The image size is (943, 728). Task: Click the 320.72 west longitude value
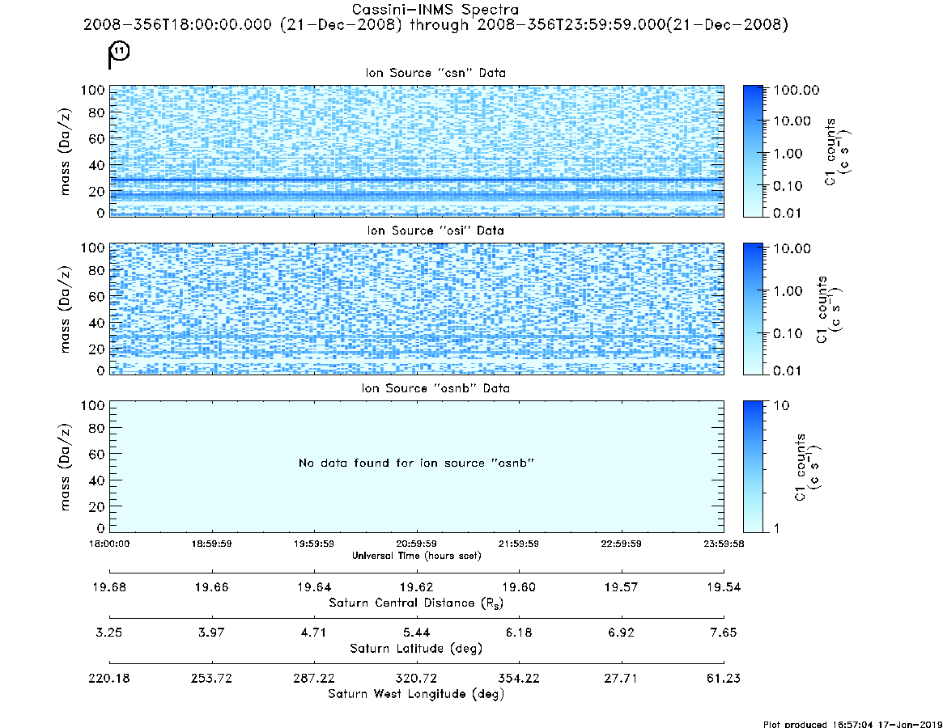point(416,679)
